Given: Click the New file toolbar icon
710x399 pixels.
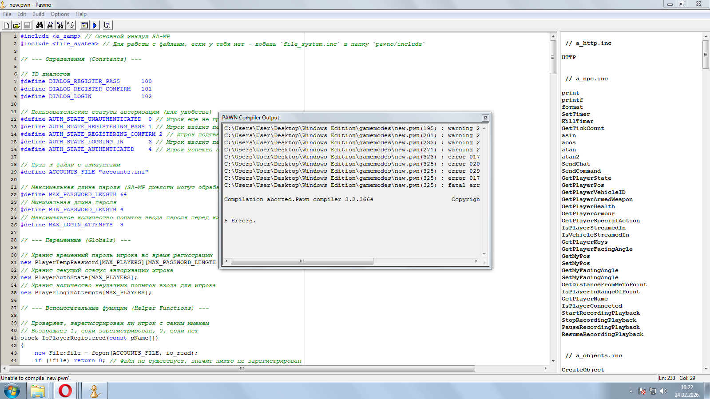Looking at the screenshot, I should coord(7,26).
